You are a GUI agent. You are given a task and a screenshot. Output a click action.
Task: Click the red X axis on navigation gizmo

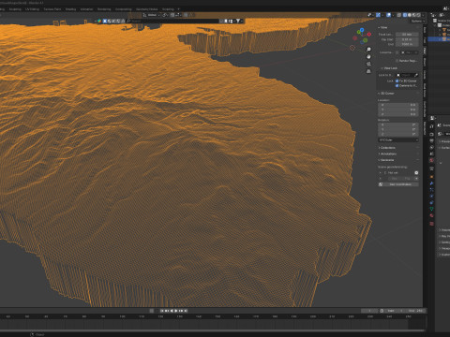[369, 34]
